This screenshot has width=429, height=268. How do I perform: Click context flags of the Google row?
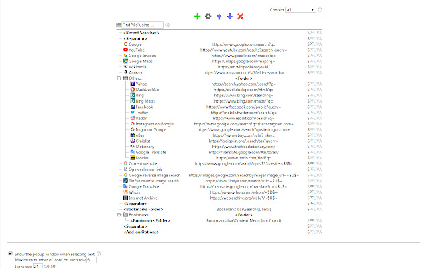click(x=314, y=44)
